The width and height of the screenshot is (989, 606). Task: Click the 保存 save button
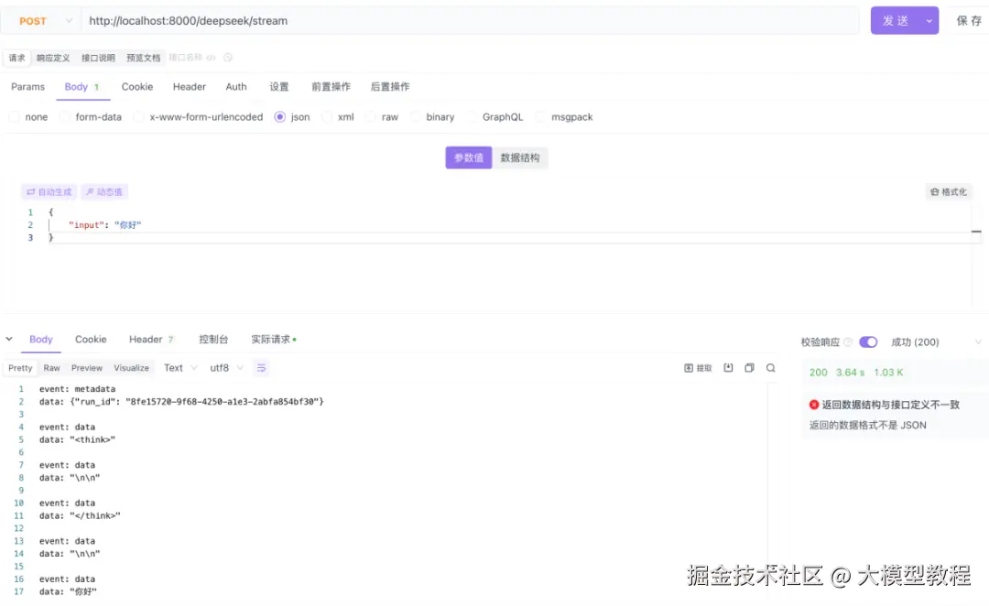click(x=969, y=19)
